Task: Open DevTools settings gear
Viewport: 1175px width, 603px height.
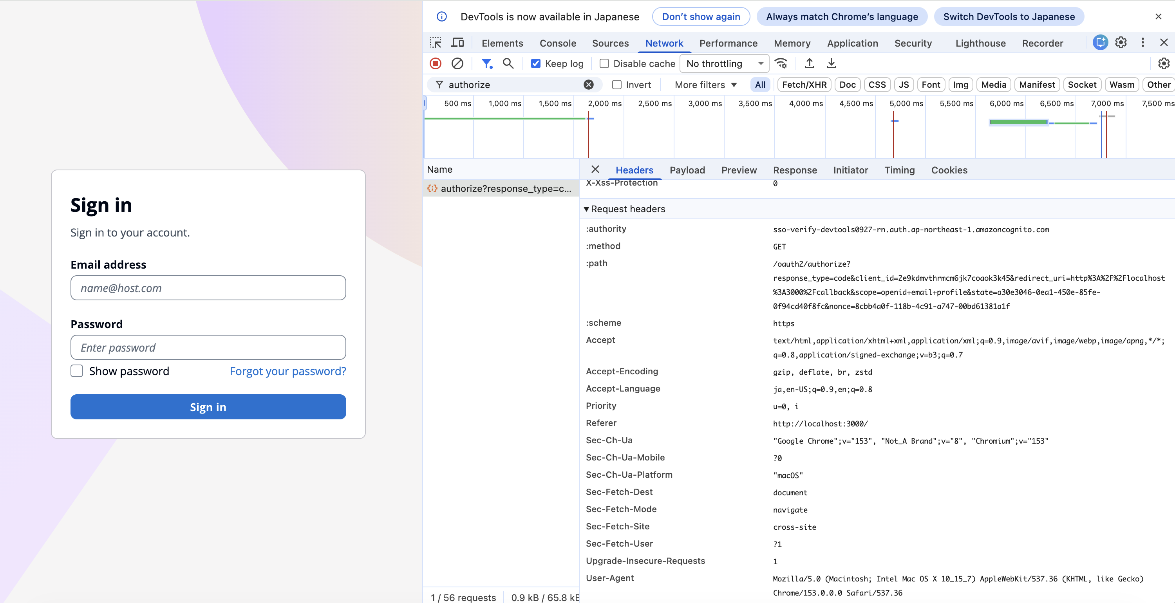Action: 1121,42
